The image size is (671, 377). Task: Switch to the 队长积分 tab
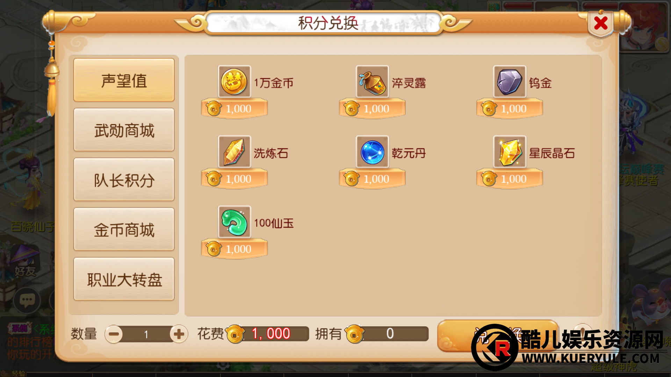pos(124,180)
